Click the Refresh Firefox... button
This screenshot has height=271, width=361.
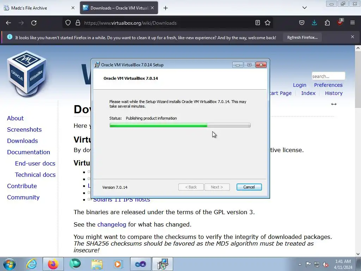click(302, 37)
